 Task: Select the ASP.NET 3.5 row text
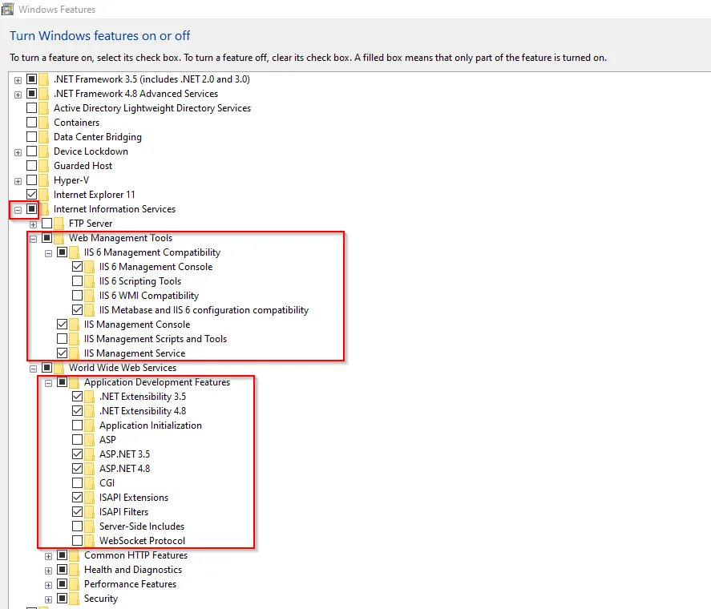pos(125,454)
